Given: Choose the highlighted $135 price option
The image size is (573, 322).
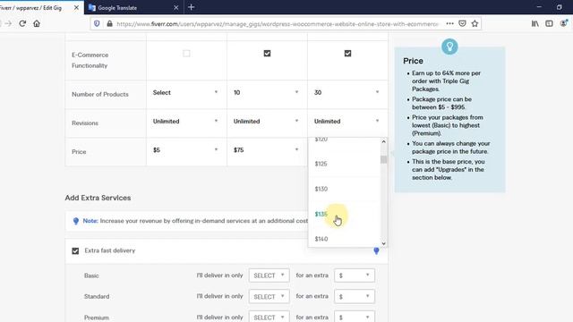Looking at the screenshot, I should coord(344,215).
